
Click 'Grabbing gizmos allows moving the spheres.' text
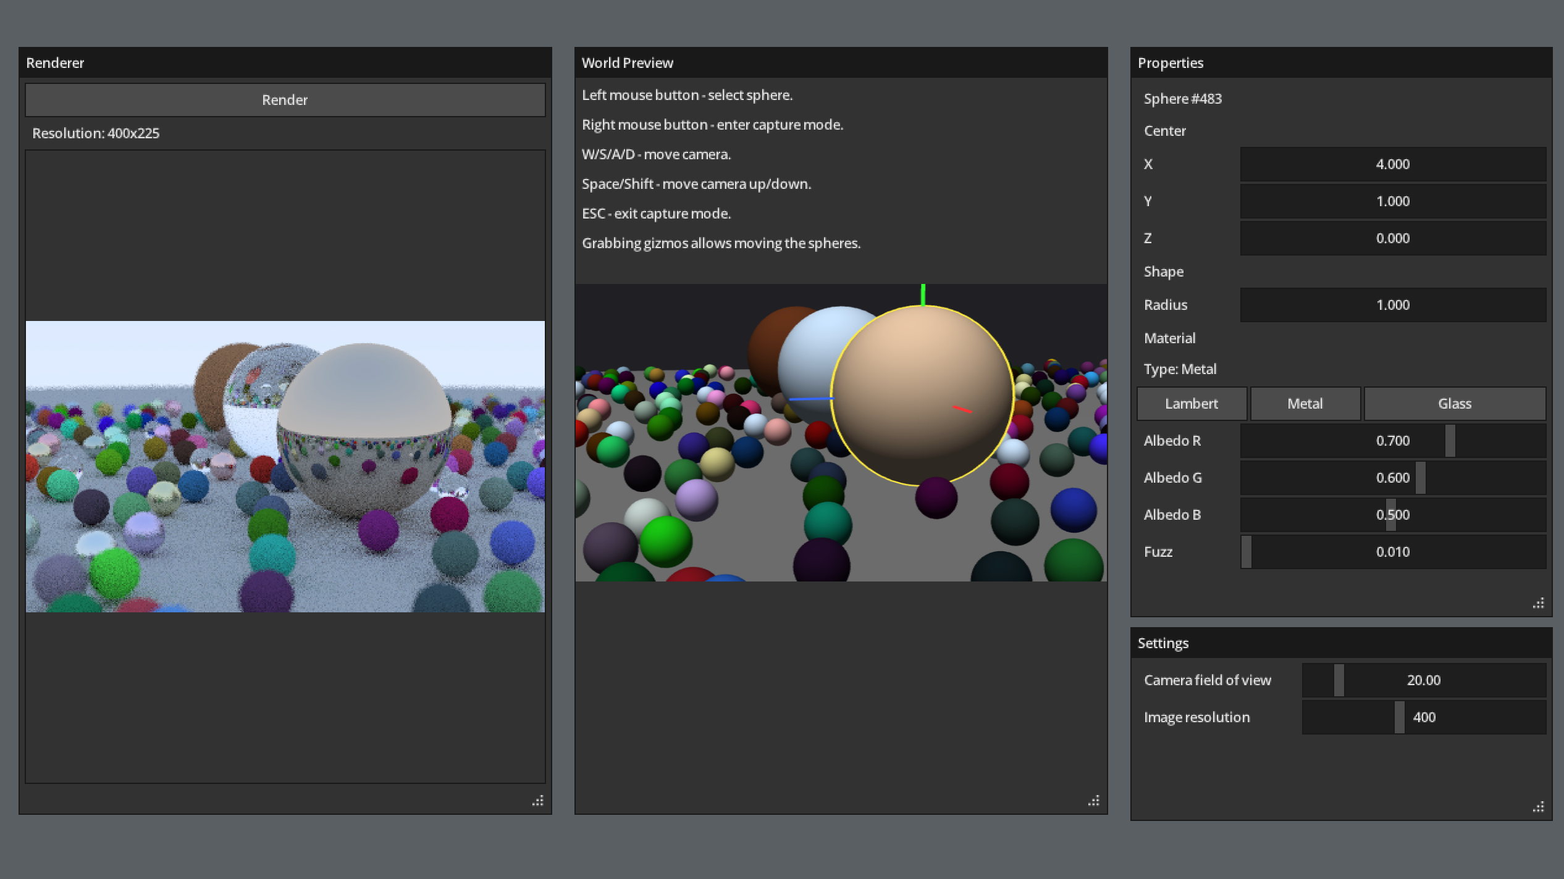[721, 243]
